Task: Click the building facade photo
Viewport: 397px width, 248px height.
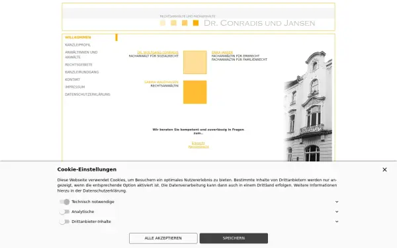Action: click(x=308, y=106)
